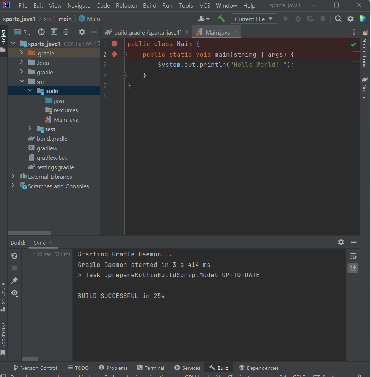Open the Refactor menu
The height and width of the screenshot is (377, 371).
[127, 6]
